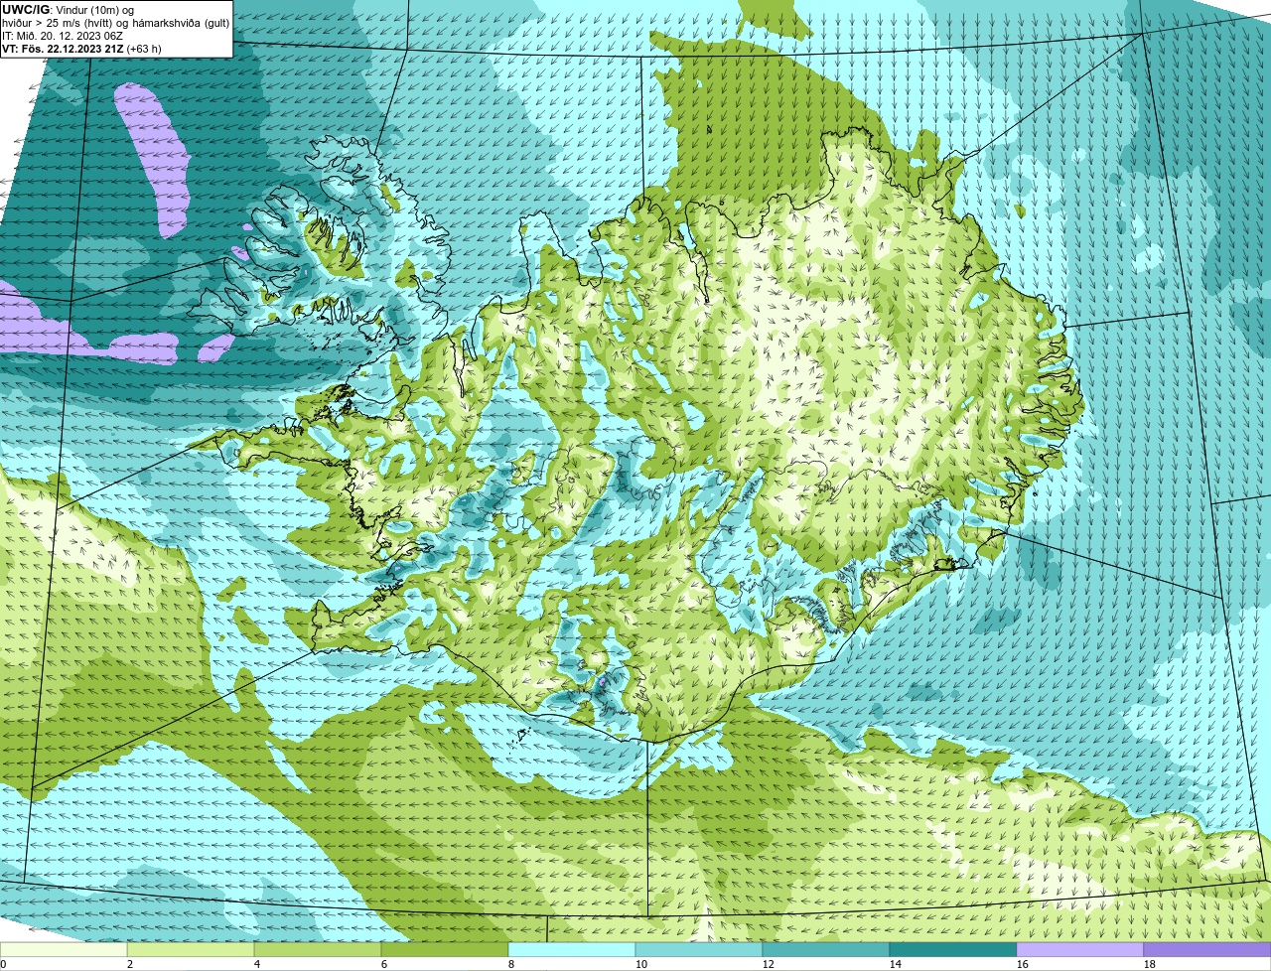Viewport: 1271px width, 971px height.
Task: Click the 'IT: Mið. 20. 12. 2023 06Z' line
Action: [x=63, y=36]
